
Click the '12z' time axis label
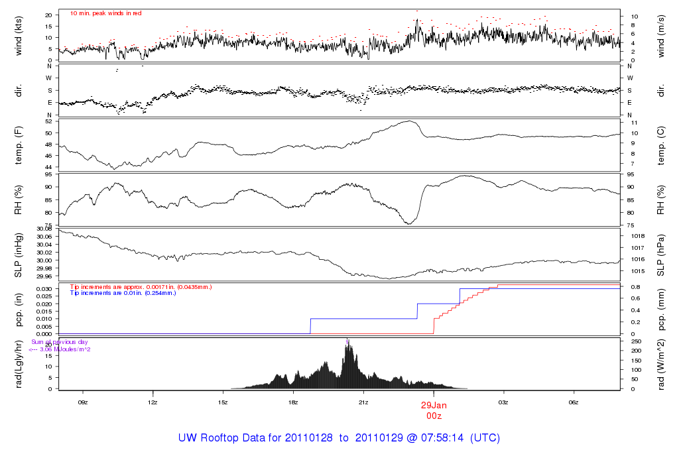coord(153,402)
